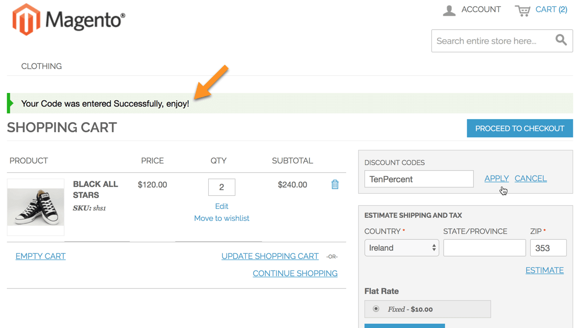Edit the Black All Stars cart item
The width and height of the screenshot is (580, 328).
(x=222, y=206)
